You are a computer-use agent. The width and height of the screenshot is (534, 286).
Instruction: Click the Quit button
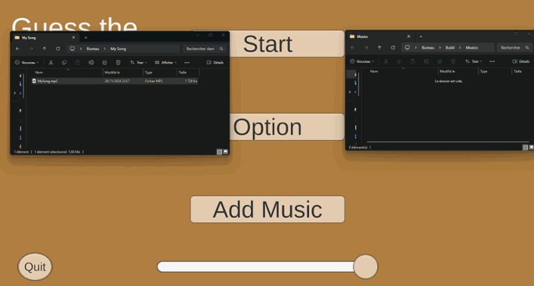point(35,267)
